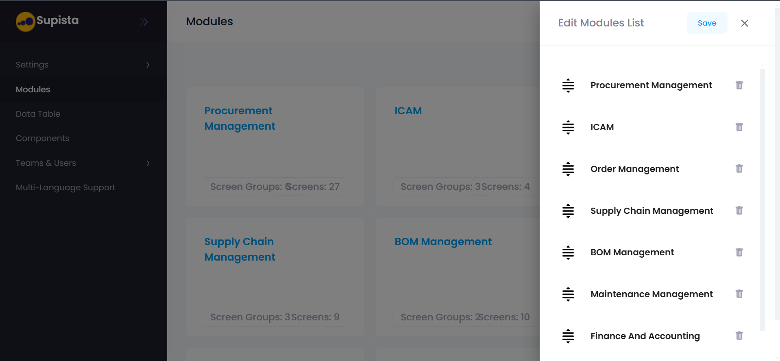Collapse the sidebar using double-chevron icon
Viewport: 780px width, 361px height.
(x=144, y=22)
